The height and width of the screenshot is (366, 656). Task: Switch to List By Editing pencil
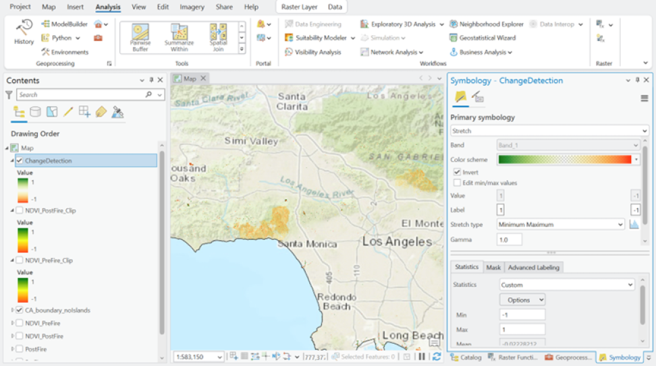[x=68, y=112]
